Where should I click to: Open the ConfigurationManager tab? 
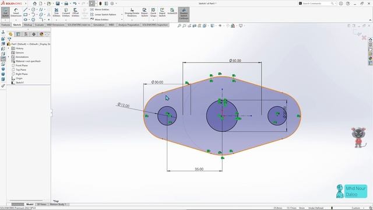[x=26, y=34]
